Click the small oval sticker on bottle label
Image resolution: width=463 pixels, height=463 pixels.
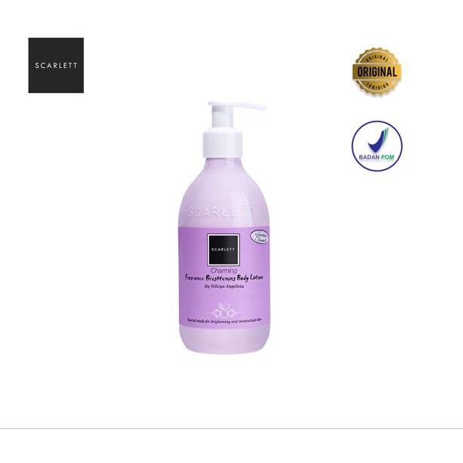pos(260,236)
